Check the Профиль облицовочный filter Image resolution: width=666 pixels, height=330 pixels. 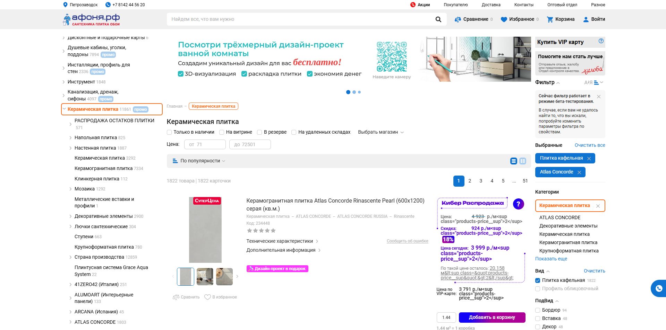pyautogui.click(x=537, y=288)
